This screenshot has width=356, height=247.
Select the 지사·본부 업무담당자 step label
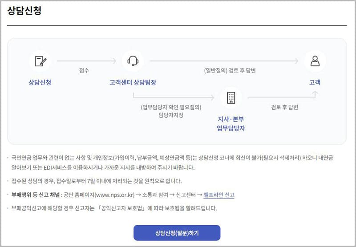(231, 124)
